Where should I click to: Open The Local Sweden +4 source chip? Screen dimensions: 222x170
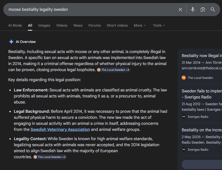(114, 70)
